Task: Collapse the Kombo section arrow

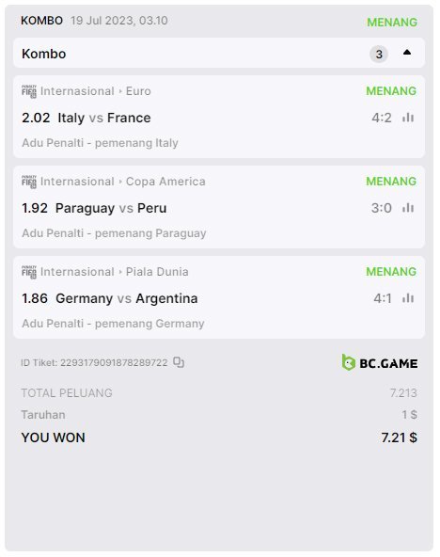Action: pos(407,53)
